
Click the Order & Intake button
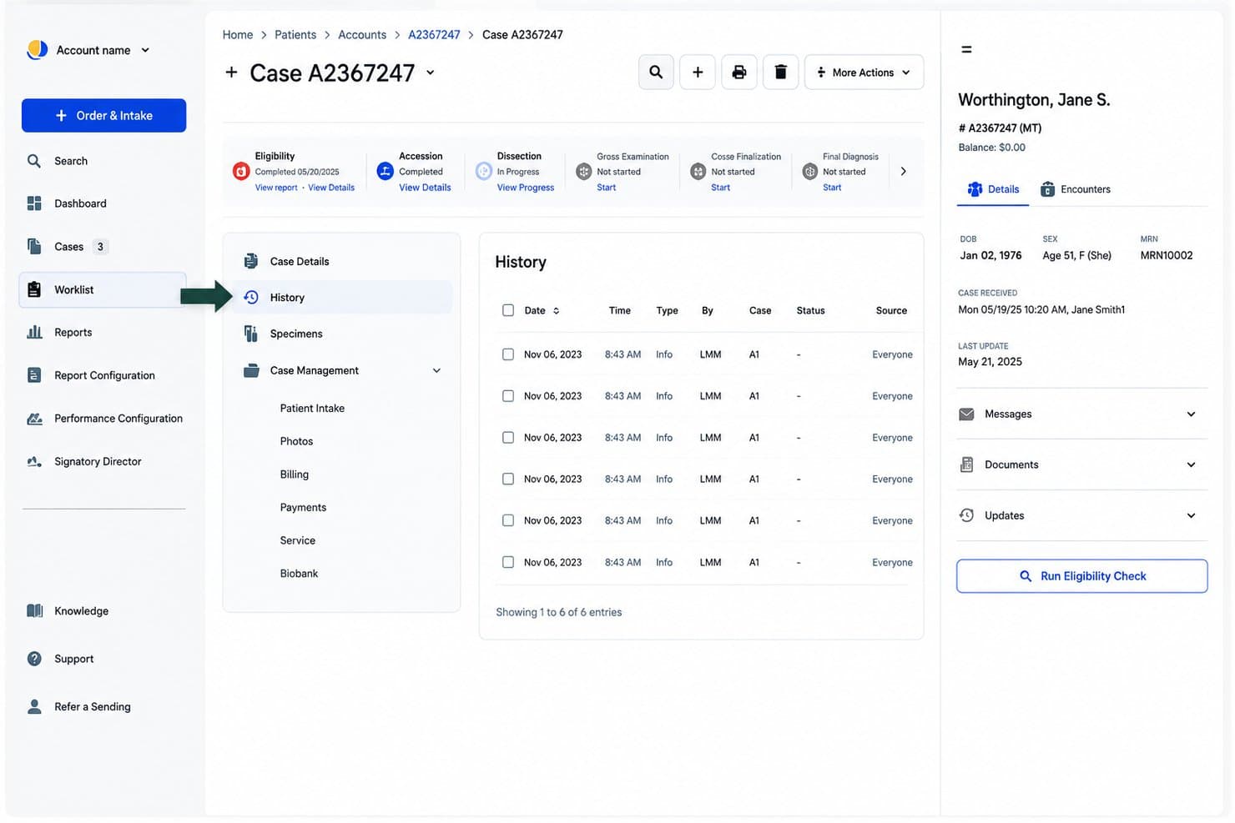click(x=103, y=115)
